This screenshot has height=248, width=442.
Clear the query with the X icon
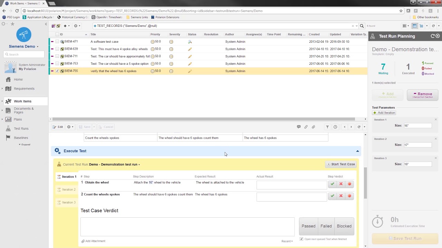(353, 26)
